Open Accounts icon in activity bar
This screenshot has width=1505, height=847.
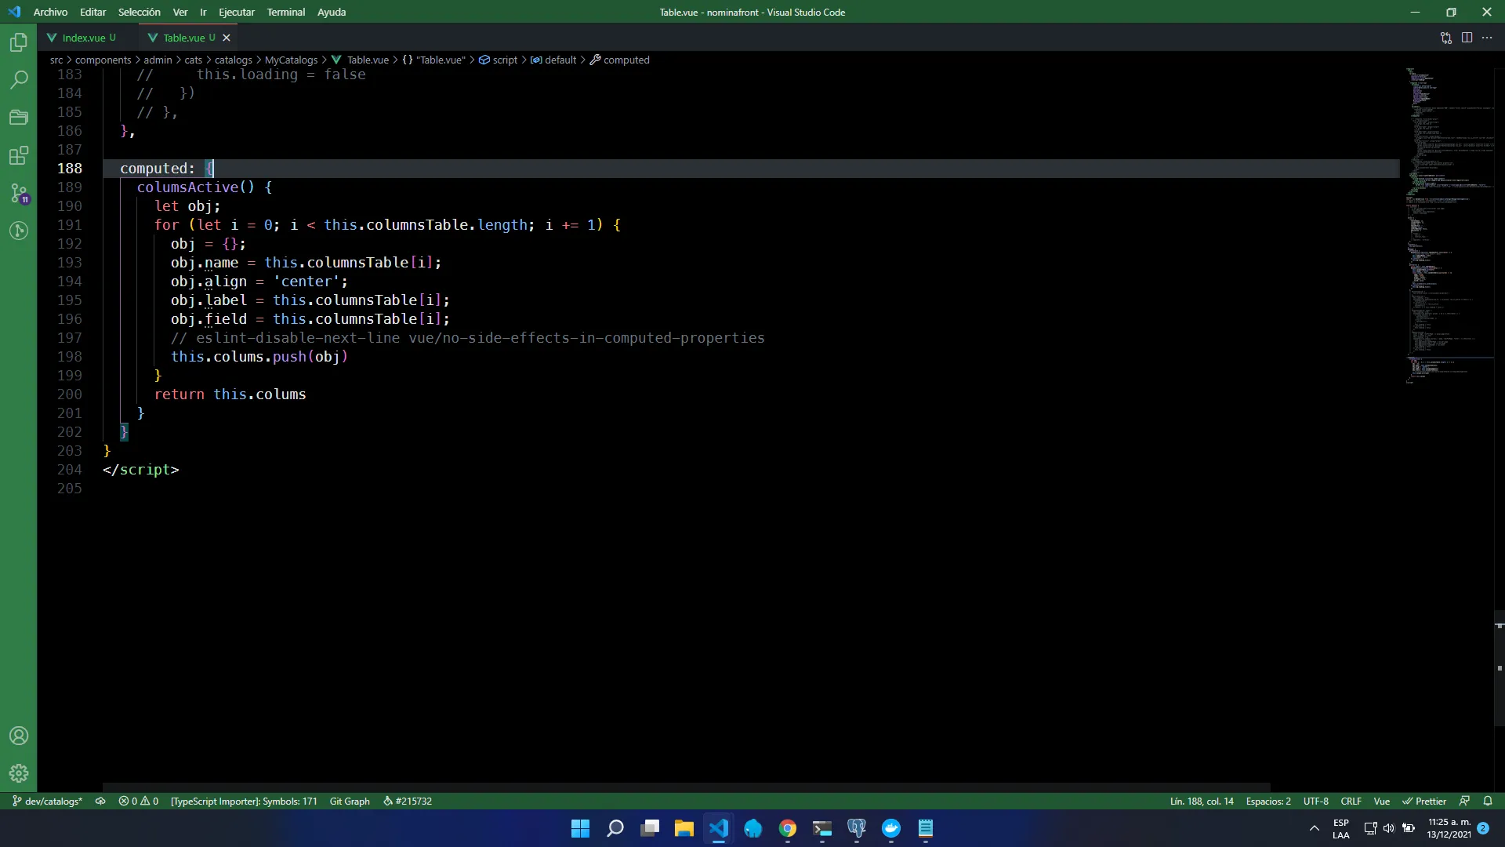(x=19, y=736)
